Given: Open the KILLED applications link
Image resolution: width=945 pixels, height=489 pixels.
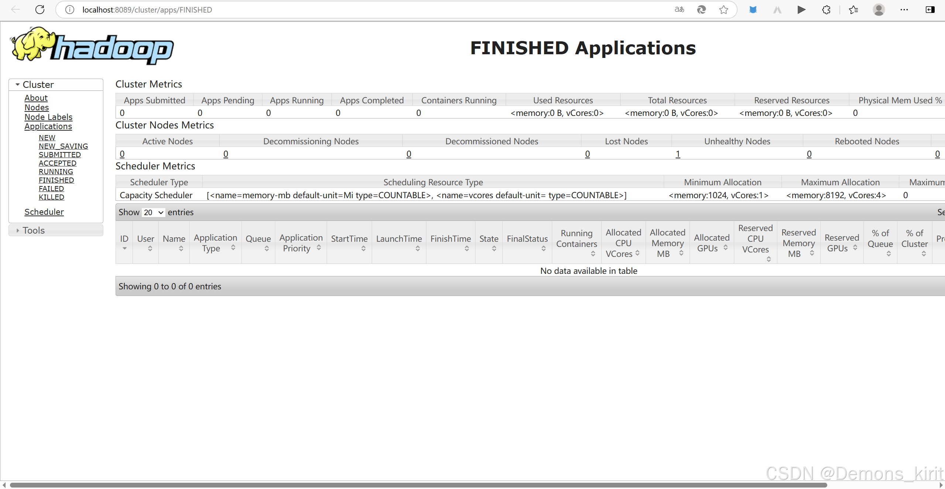Looking at the screenshot, I should (x=51, y=197).
